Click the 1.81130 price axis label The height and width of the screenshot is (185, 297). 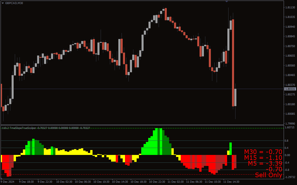pyautogui.click(x=290, y=8)
